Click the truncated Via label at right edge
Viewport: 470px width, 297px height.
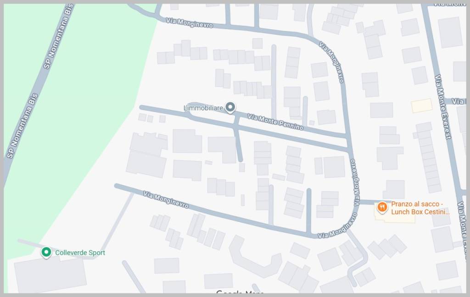coord(458,101)
